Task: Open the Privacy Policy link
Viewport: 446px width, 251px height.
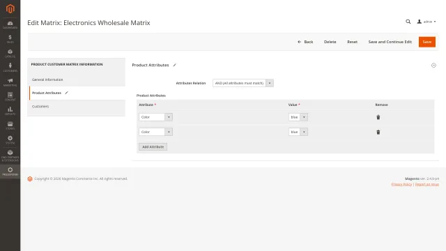Action: point(401,184)
